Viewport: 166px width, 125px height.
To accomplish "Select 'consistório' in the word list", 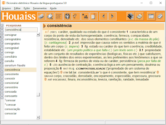I will pos(11,87).
